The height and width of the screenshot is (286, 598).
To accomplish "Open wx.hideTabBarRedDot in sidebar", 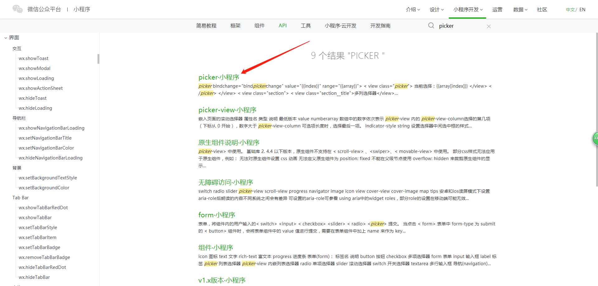I will pyautogui.click(x=42, y=267).
